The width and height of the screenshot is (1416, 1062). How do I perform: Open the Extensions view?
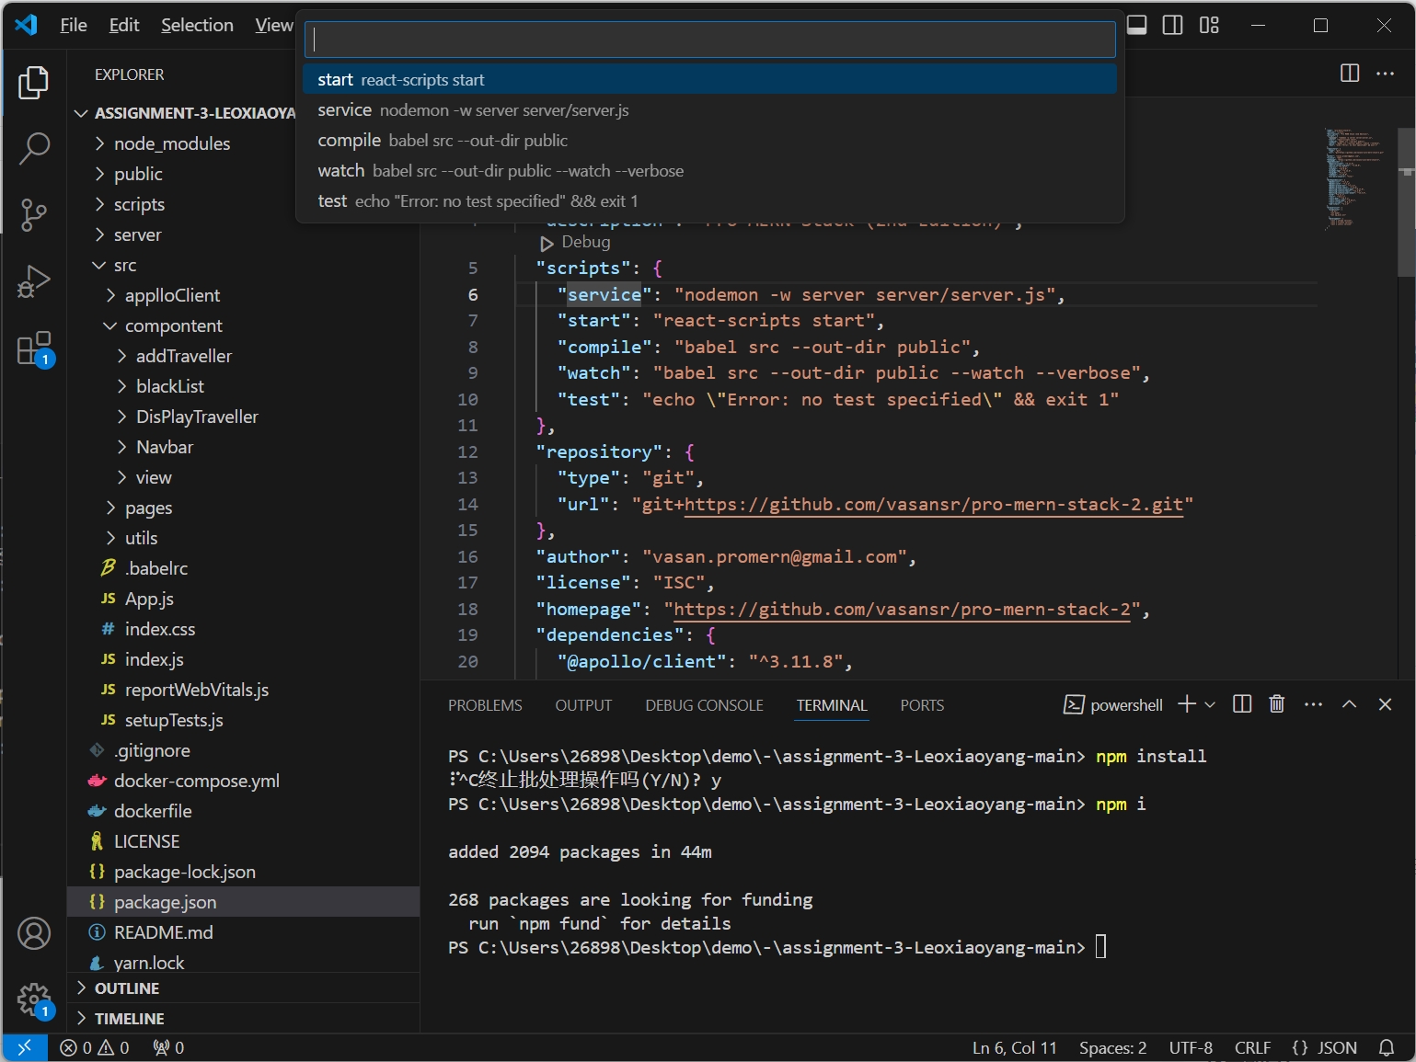pos(34,349)
